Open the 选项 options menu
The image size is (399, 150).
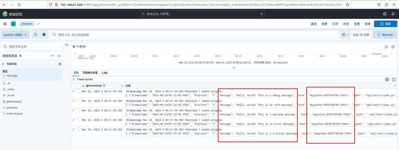pyautogui.click(x=314, y=24)
